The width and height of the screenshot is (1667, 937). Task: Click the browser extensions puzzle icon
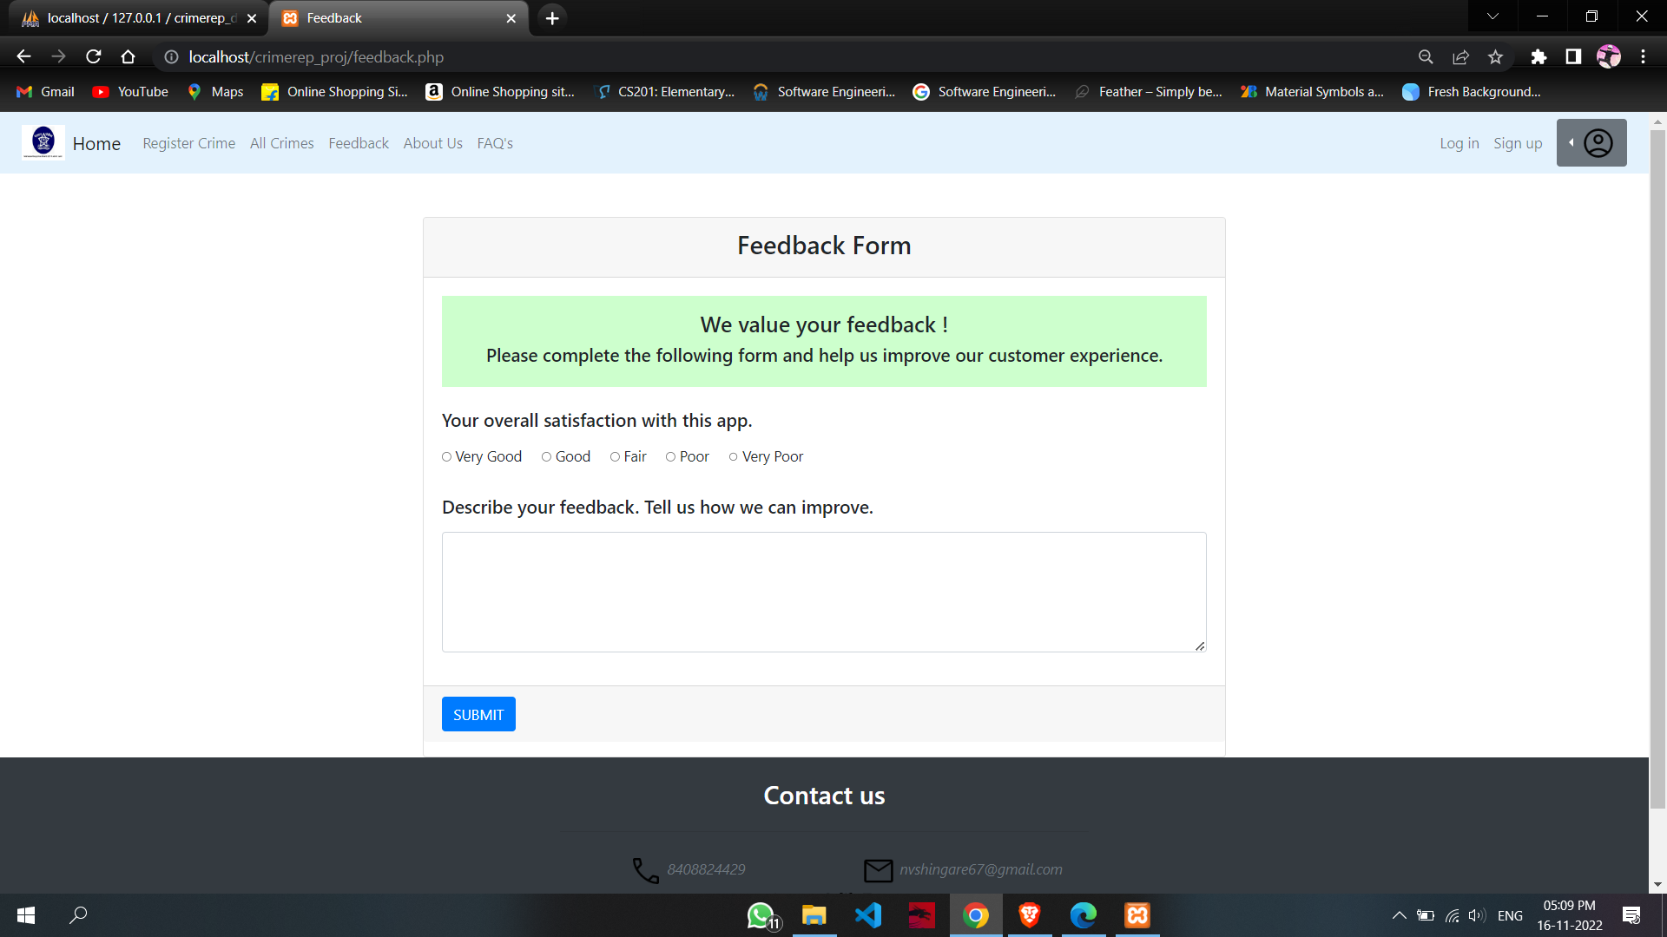1539,56
